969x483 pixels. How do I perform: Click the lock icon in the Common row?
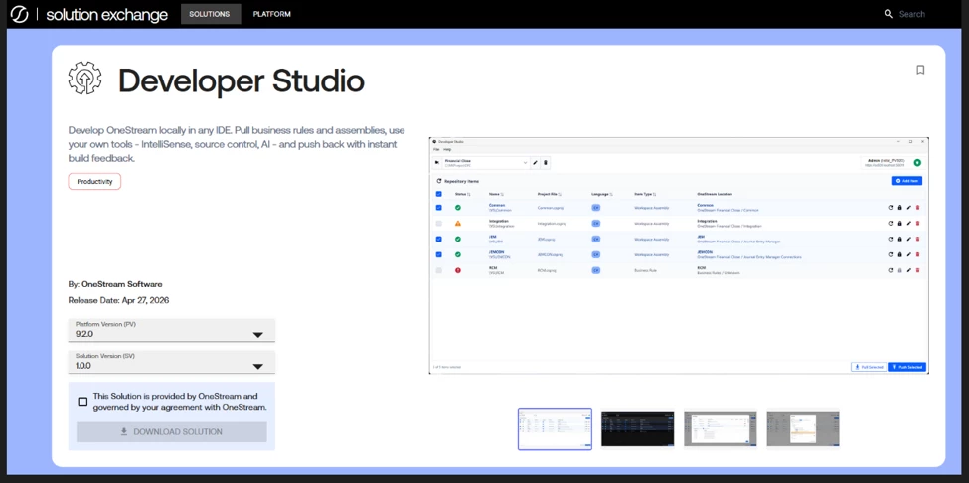tap(899, 208)
